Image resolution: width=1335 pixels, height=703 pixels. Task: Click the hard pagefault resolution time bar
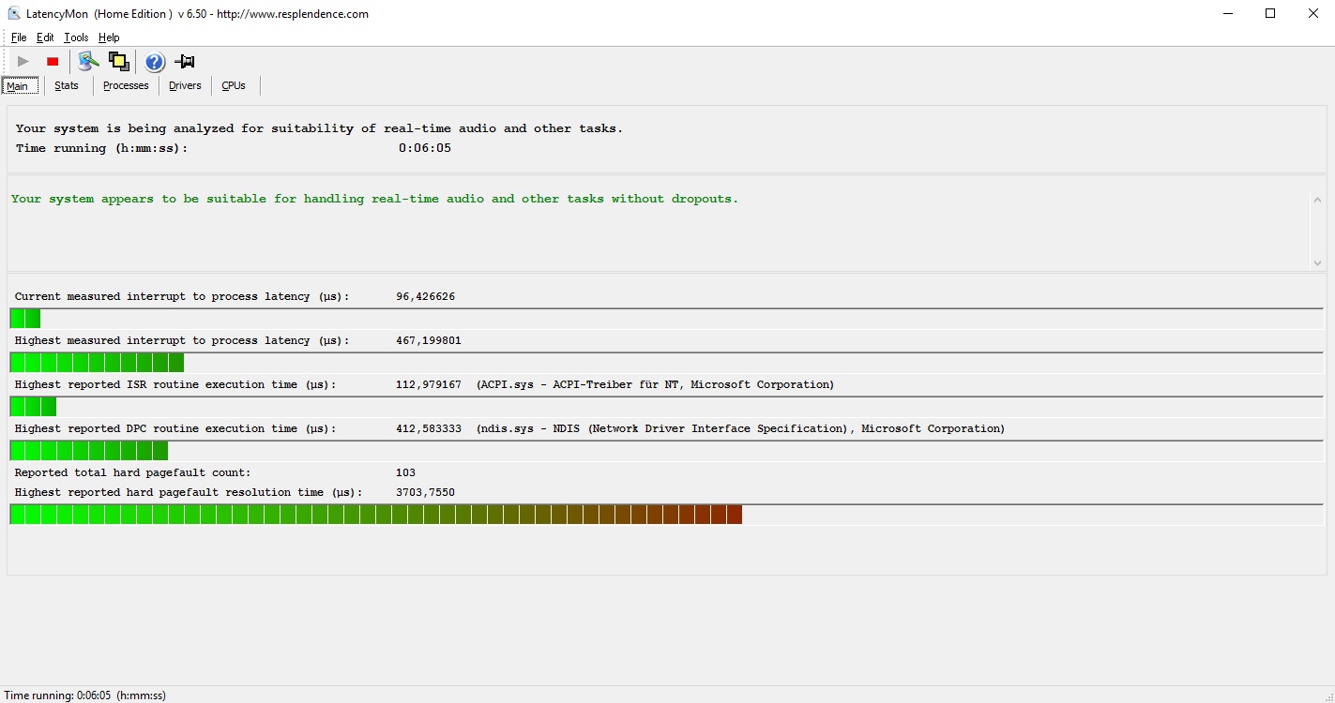tap(375, 515)
